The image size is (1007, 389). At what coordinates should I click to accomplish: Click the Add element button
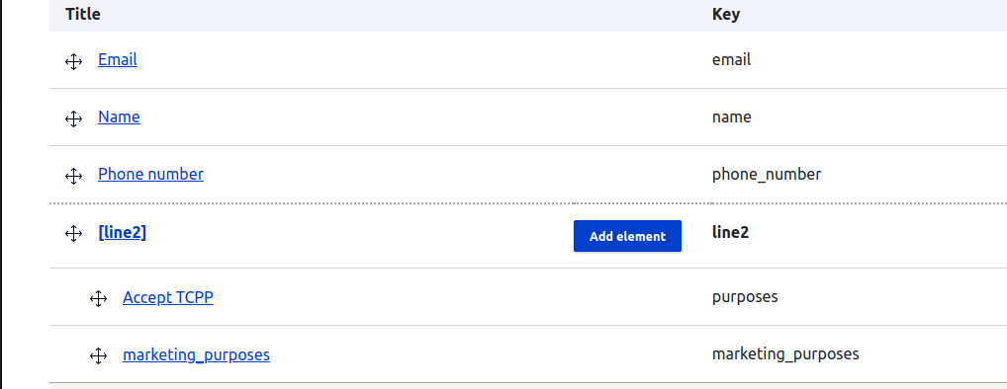(627, 236)
